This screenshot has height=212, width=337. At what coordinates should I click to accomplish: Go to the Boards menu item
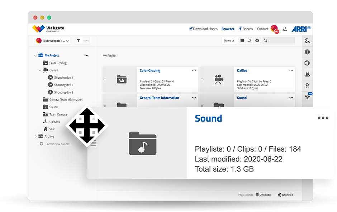click(246, 29)
